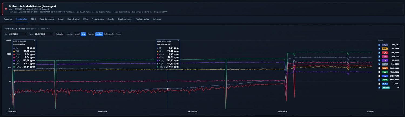Click the 10000 y-axis label
405x117 pixels.
pyautogui.click(x=9, y=40)
